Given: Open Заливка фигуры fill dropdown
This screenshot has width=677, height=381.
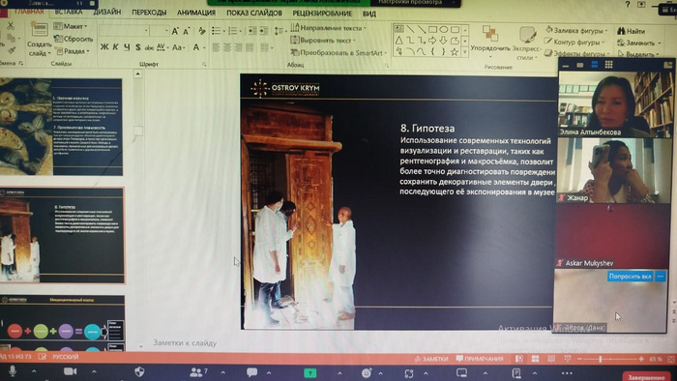Looking at the screenshot, I should [576, 30].
